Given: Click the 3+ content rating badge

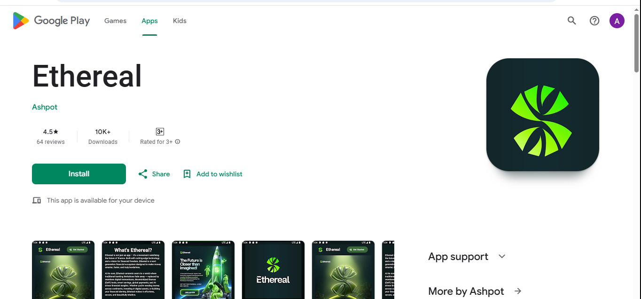Looking at the screenshot, I should (160, 132).
